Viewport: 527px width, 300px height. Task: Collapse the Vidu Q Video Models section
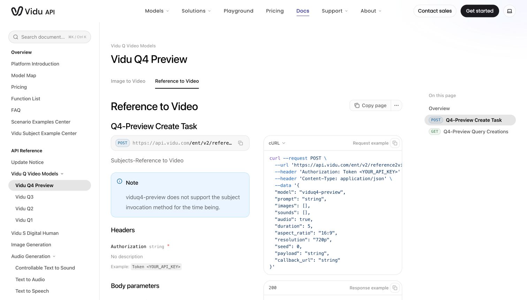37,174
